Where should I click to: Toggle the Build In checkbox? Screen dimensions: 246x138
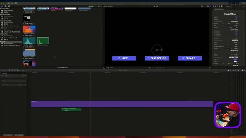pyautogui.click(x=236, y=17)
